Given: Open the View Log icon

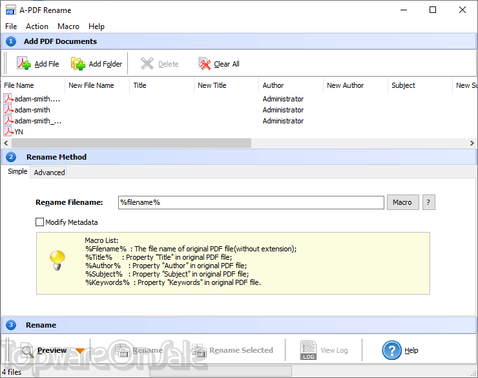Looking at the screenshot, I should [308, 350].
